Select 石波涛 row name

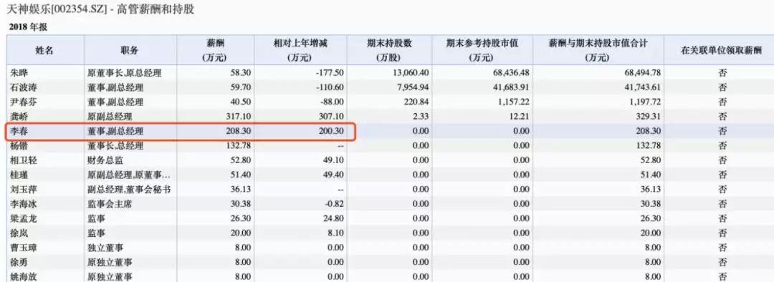(23, 88)
